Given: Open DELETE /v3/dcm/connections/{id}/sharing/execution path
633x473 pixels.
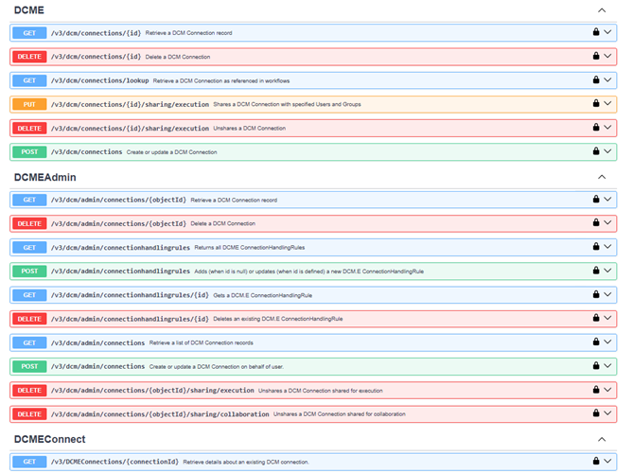Looking at the screenshot, I should [130, 129].
